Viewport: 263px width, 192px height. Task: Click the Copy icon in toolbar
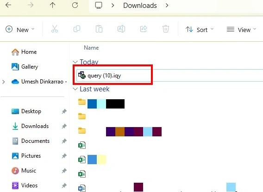pos(77,29)
